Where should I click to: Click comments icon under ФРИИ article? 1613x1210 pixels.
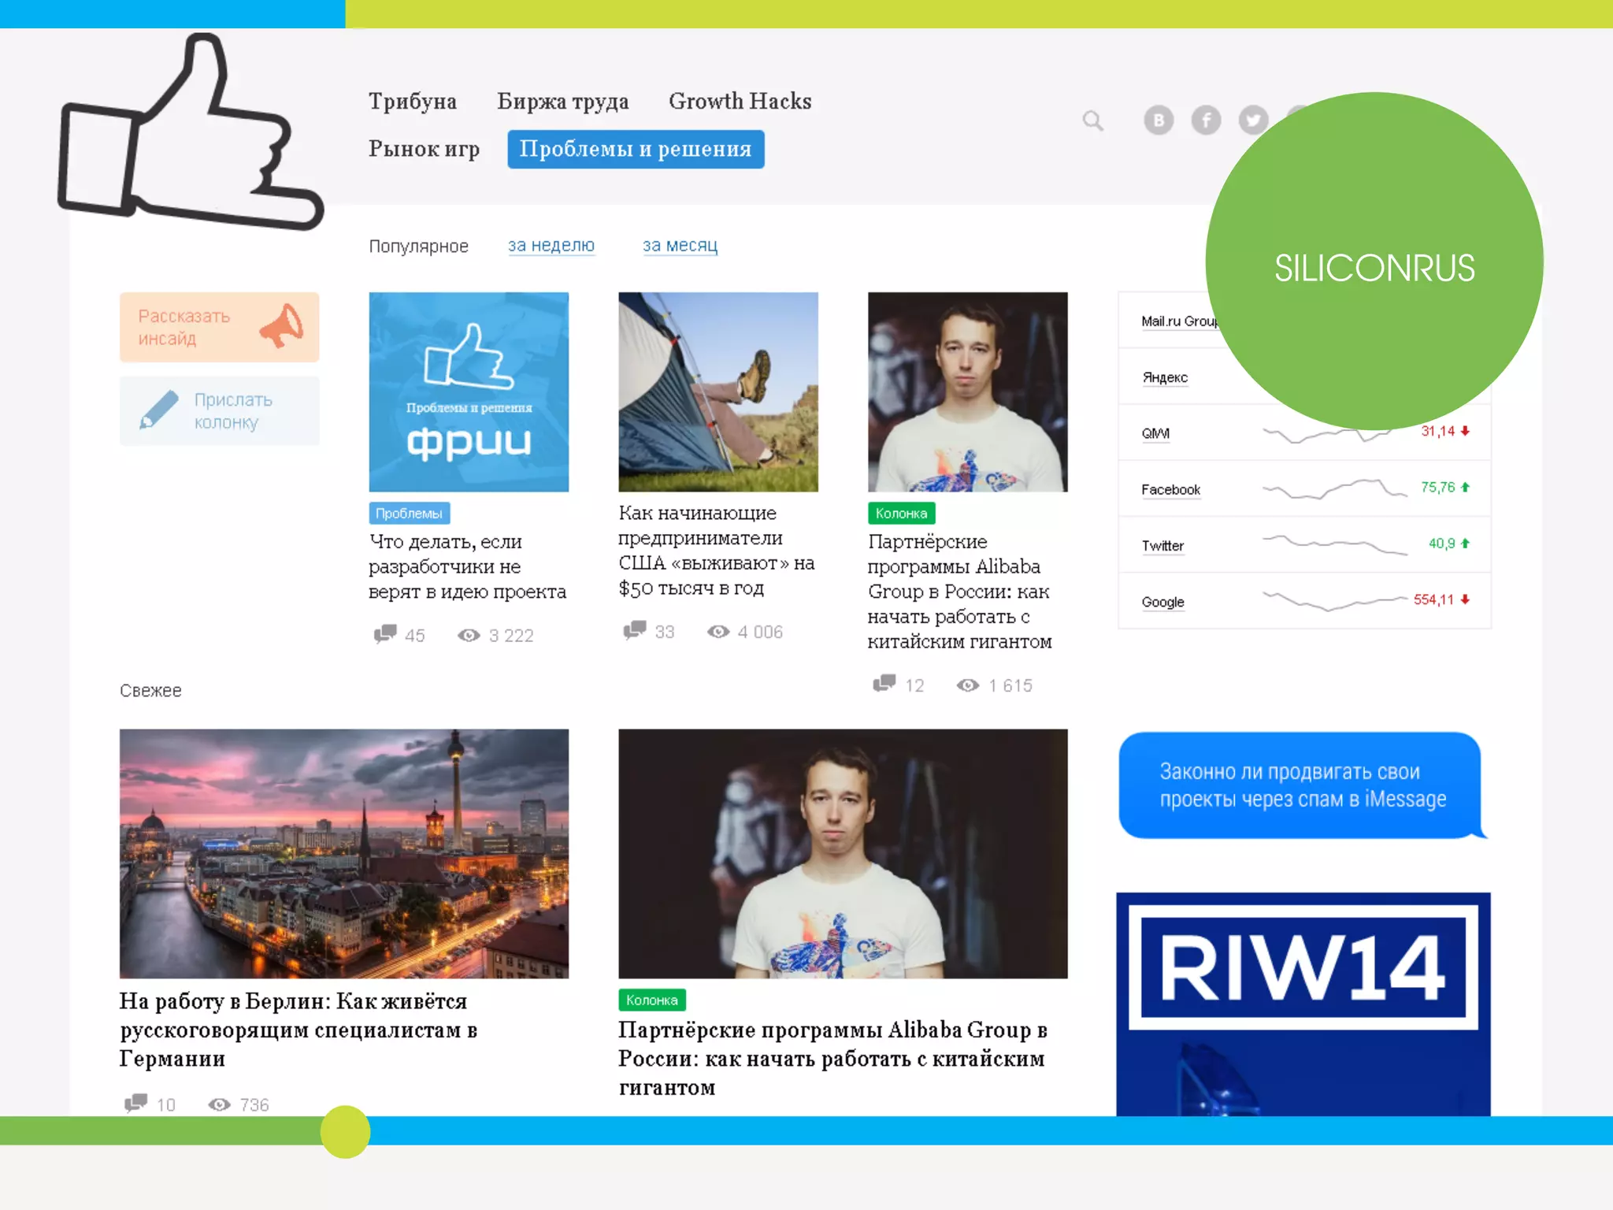(x=385, y=634)
